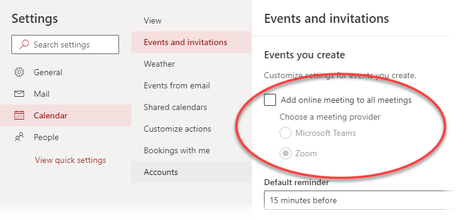
Task: Select Zoom as meeting provider
Action: click(285, 153)
